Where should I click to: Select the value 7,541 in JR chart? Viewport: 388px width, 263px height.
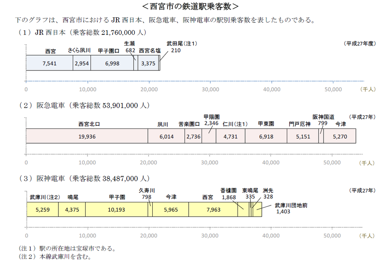click(x=50, y=63)
